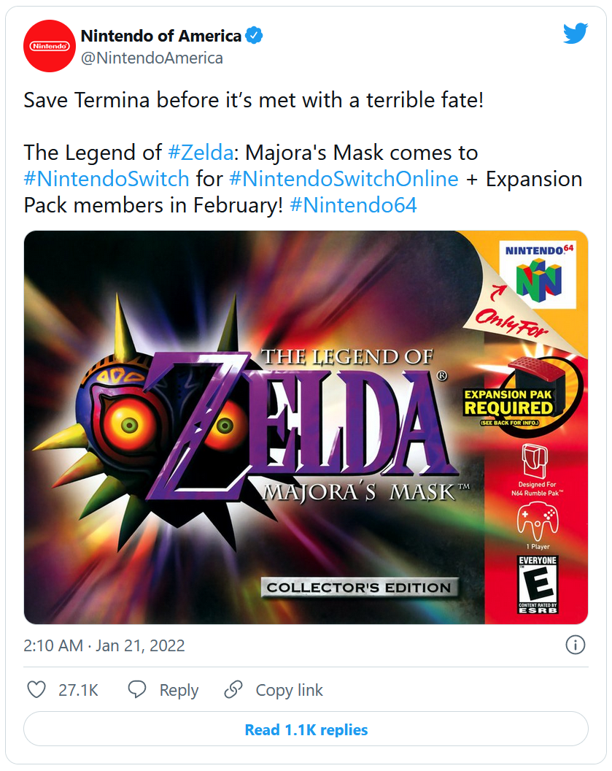Screen dimensions: 612x771
Task: Click the verified badge beside Nintendo of America
Action: tap(255, 35)
